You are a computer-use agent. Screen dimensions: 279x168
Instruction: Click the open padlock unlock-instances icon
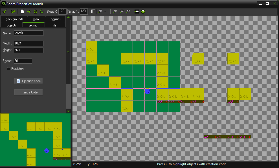coord(42,12)
